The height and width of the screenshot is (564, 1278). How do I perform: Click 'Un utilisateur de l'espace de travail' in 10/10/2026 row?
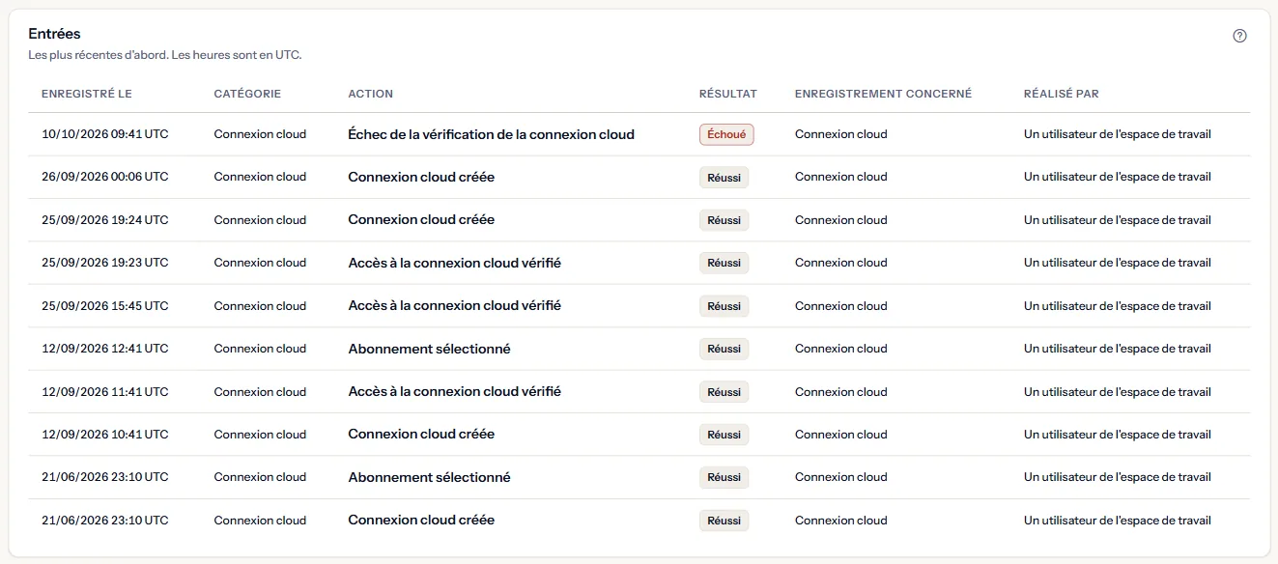pos(1118,134)
